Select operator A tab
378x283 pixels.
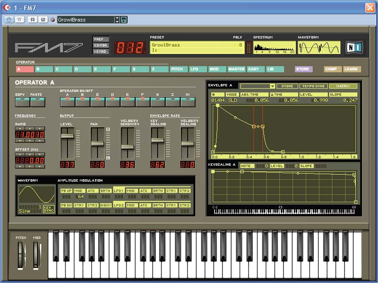pyautogui.click(x=25, y=69)
